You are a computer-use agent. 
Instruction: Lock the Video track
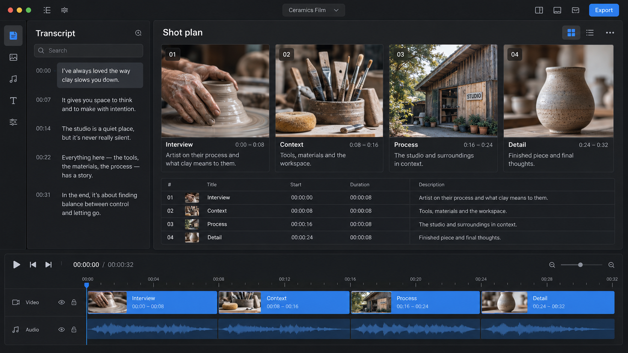point(74,302)
